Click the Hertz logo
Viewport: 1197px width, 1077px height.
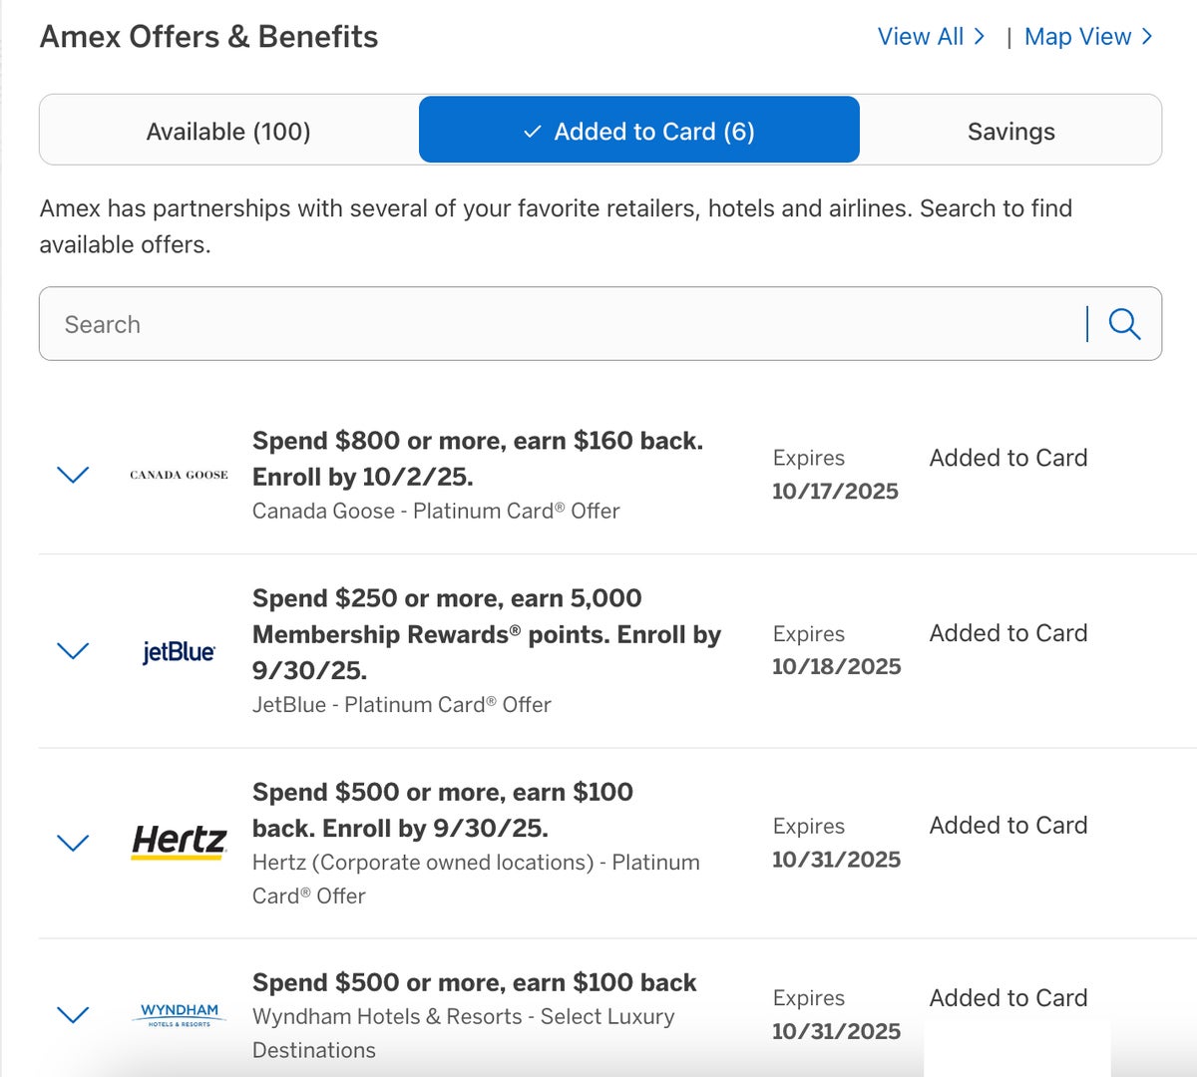(x=180, y=843)
